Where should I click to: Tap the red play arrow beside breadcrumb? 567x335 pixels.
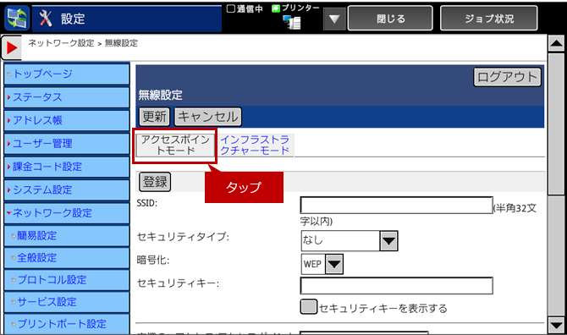[12, 47]
